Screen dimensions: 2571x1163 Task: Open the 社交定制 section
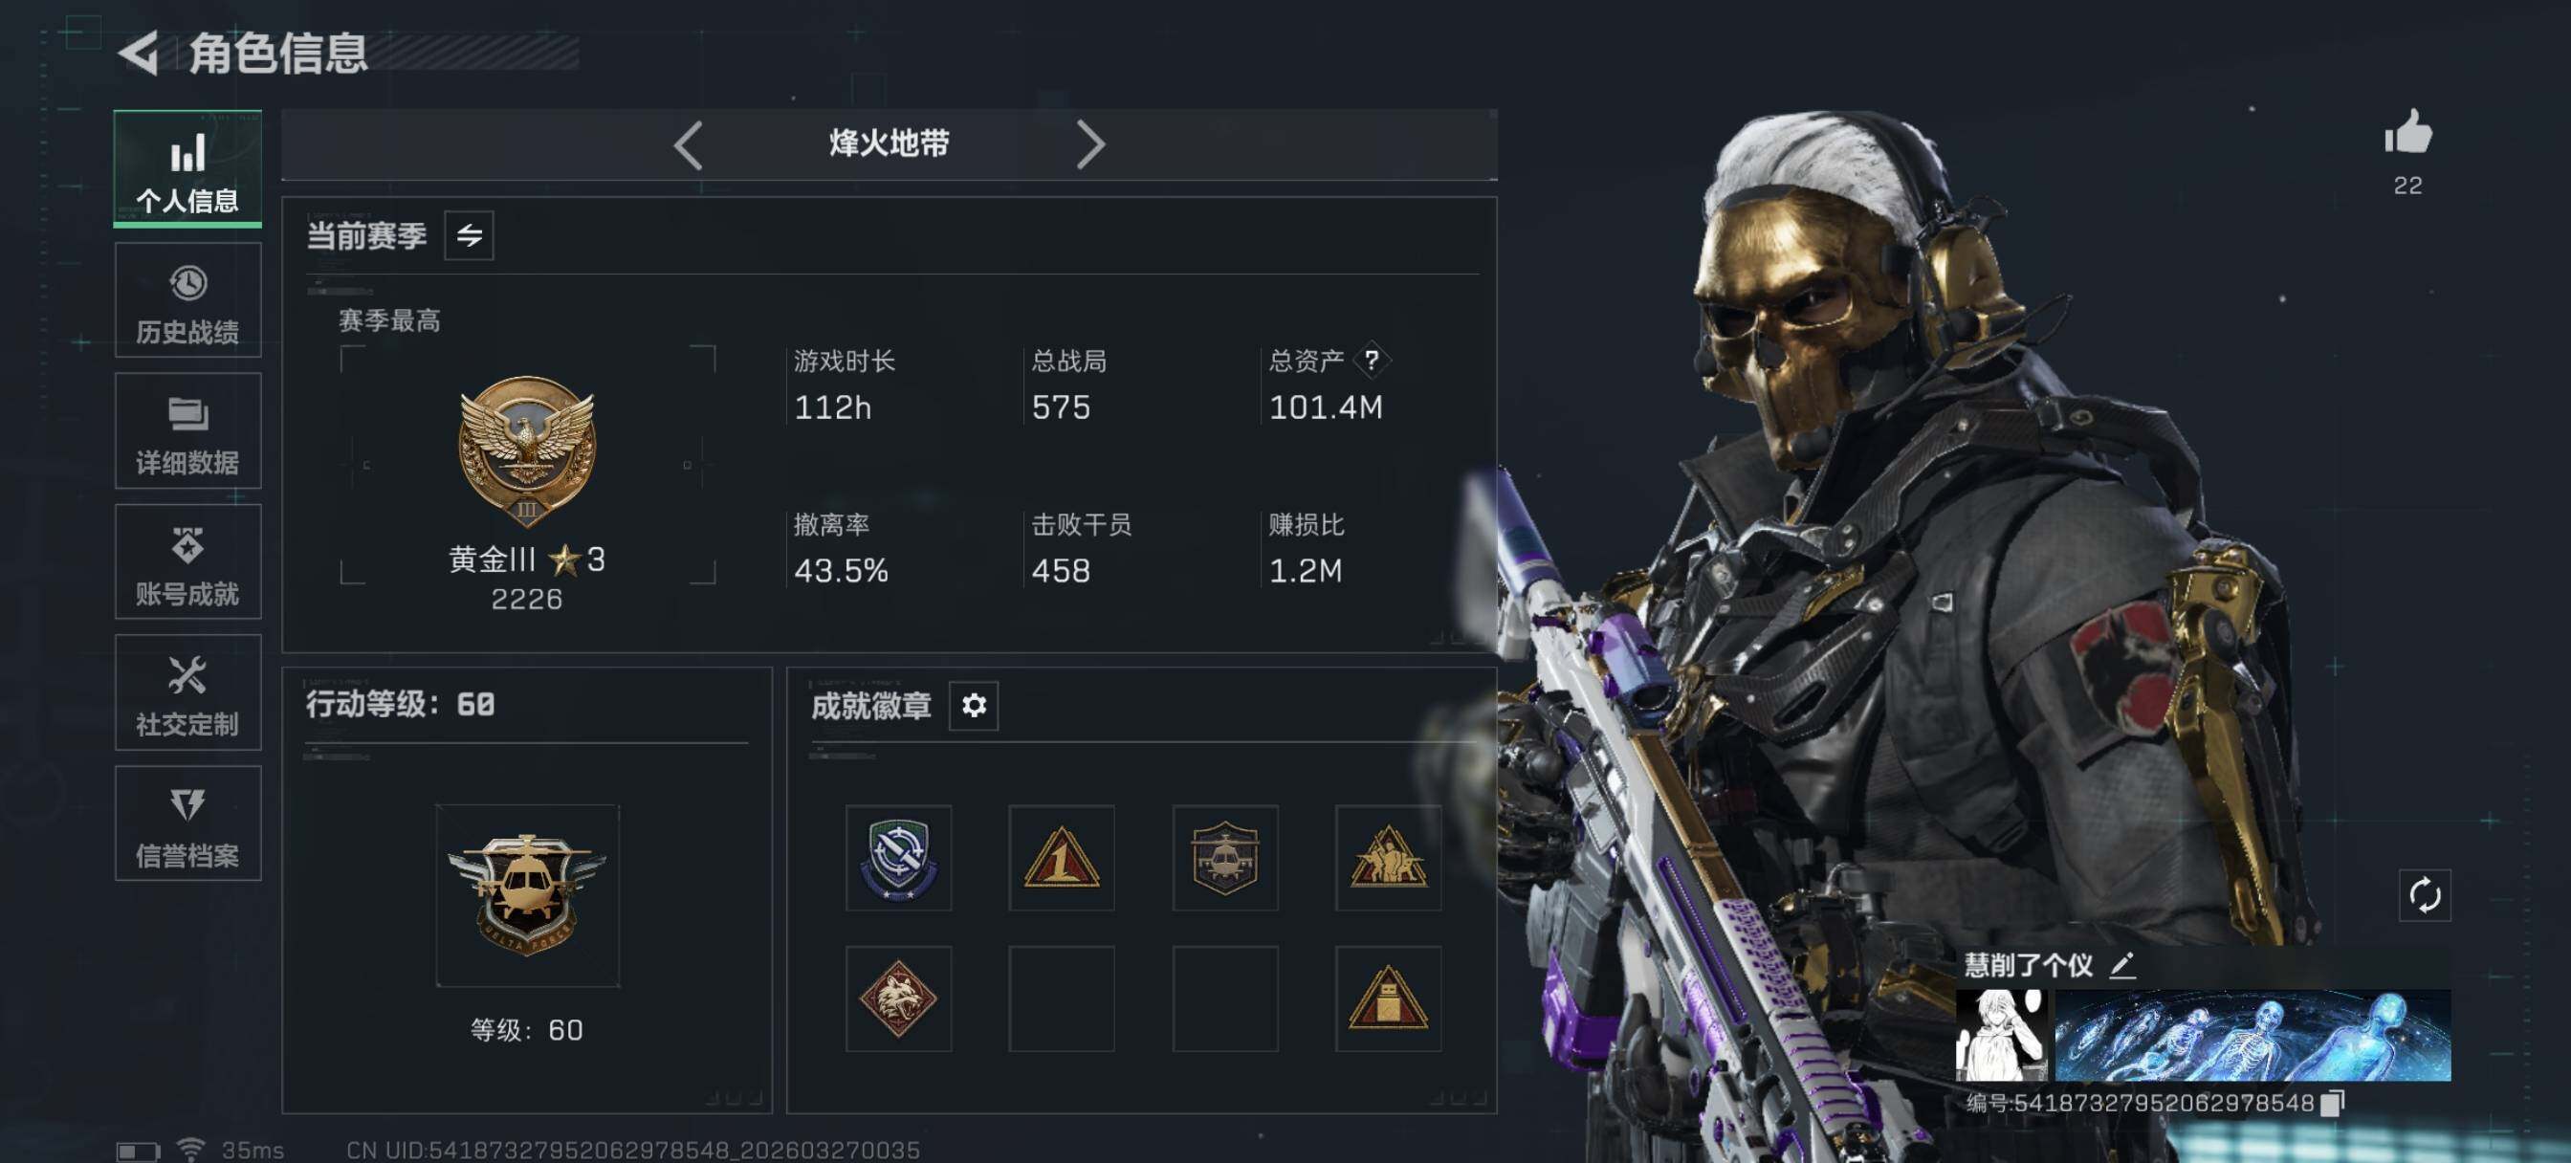pyautogui.click(x=187, y=692)
